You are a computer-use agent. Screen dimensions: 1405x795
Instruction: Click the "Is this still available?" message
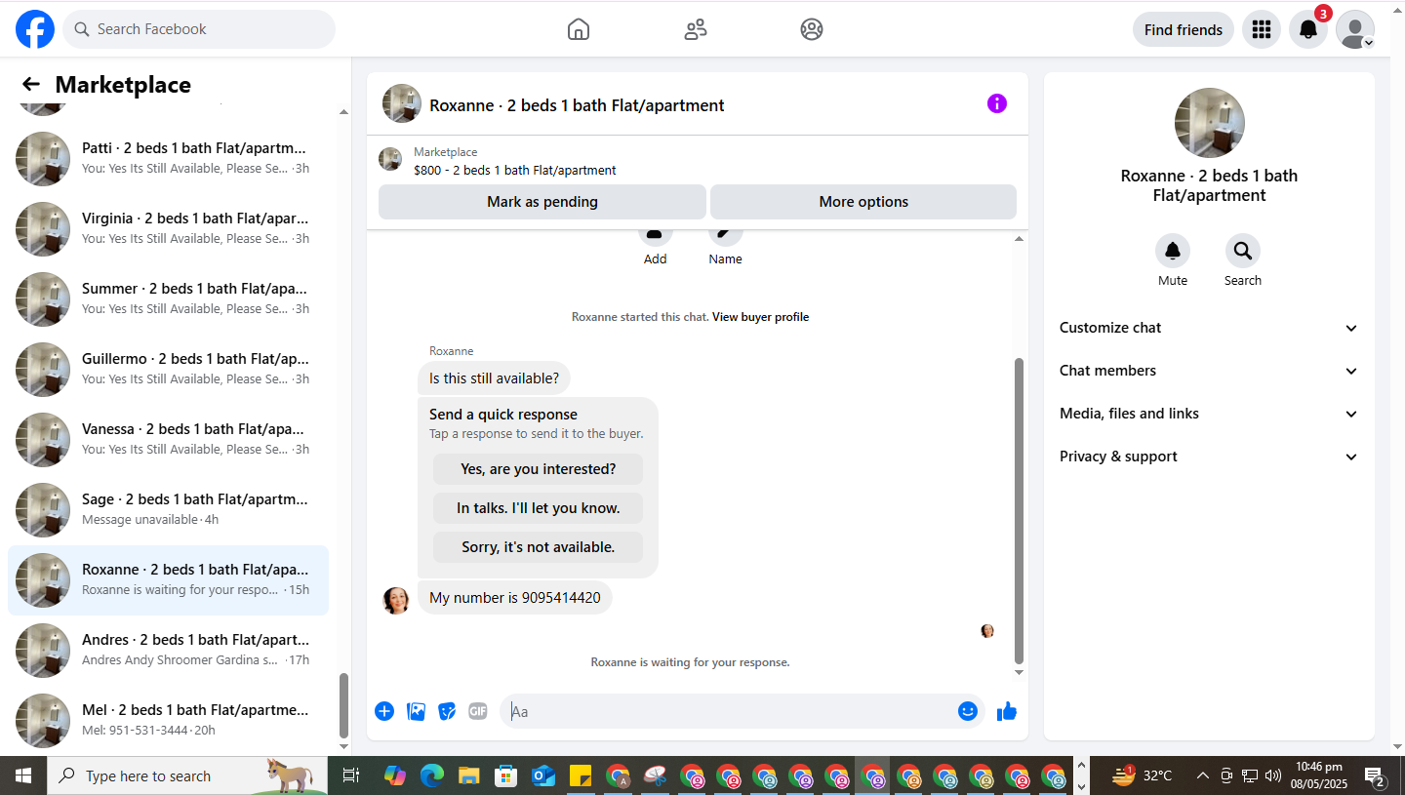click(494, 378)
